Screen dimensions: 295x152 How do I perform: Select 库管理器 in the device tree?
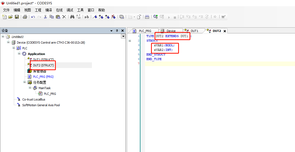40,71
